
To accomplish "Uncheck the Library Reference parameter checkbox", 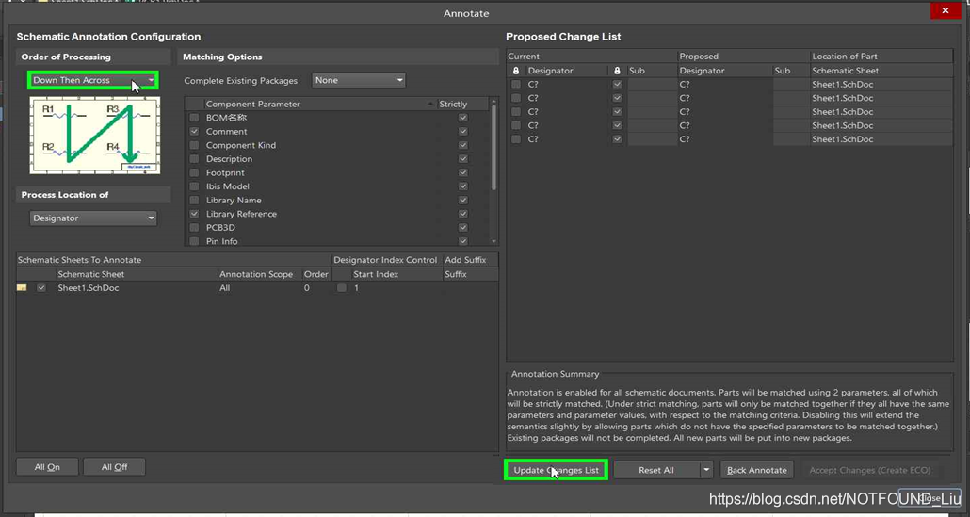I will [x=194, y=214].
